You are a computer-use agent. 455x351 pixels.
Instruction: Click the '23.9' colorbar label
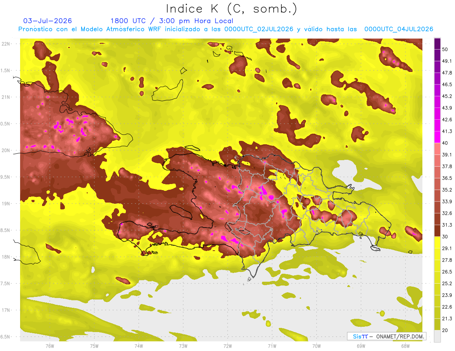(x=447, y=295)
